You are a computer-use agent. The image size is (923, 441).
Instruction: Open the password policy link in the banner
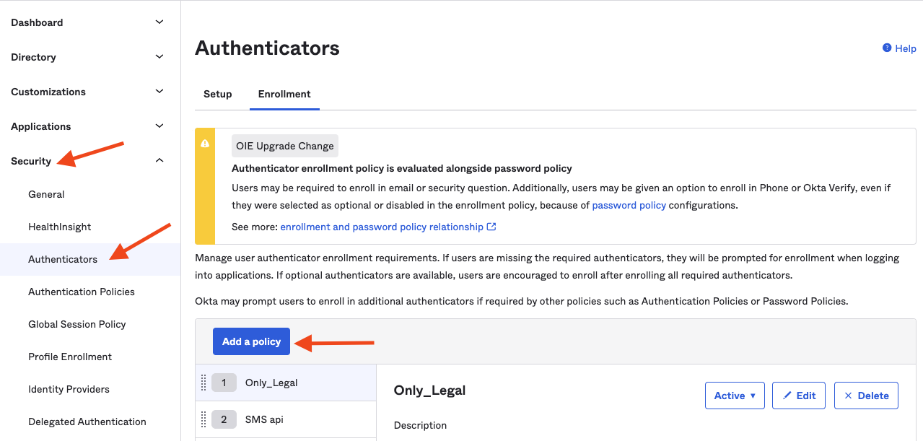629,204
